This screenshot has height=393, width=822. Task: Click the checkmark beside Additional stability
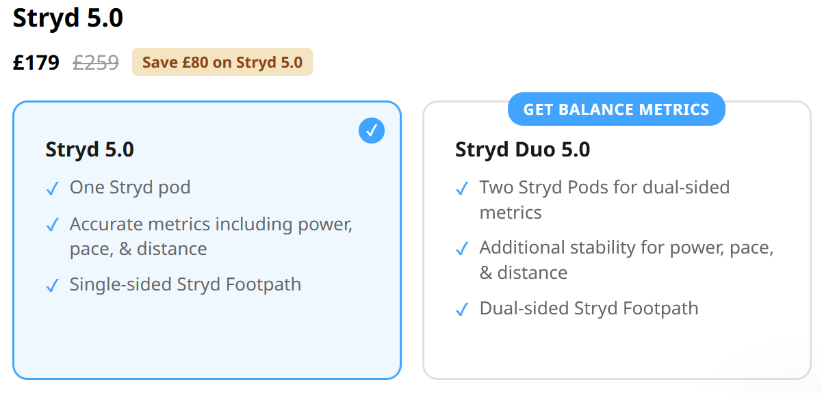(x=463, y=249)
